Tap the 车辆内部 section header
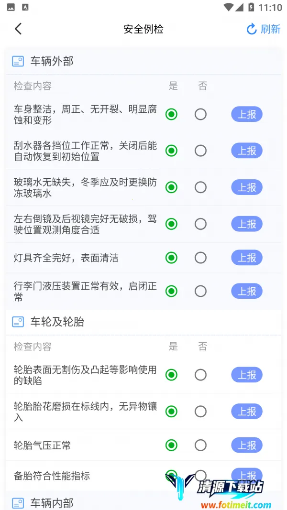287x510 pixels. tap(52, 503)
